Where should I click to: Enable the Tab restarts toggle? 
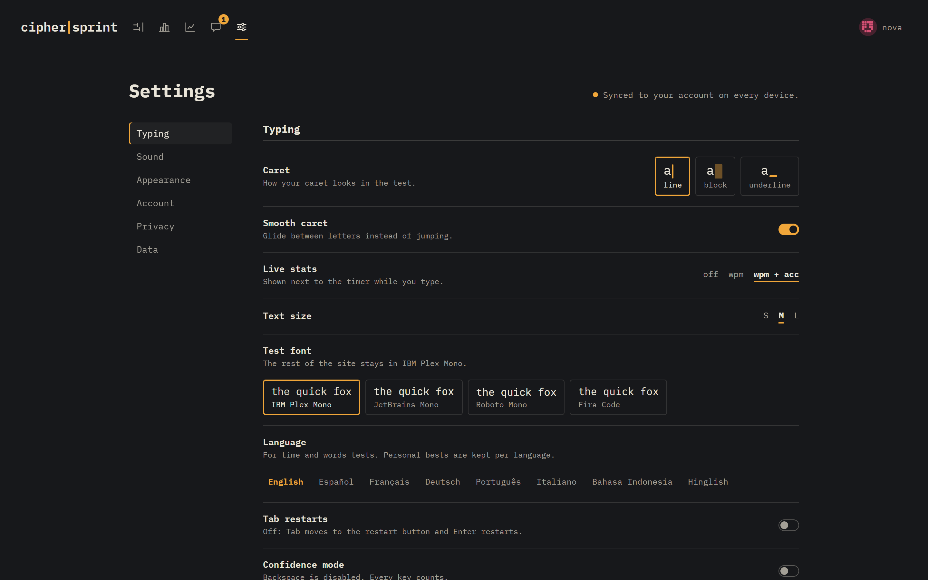pos(788,525)
